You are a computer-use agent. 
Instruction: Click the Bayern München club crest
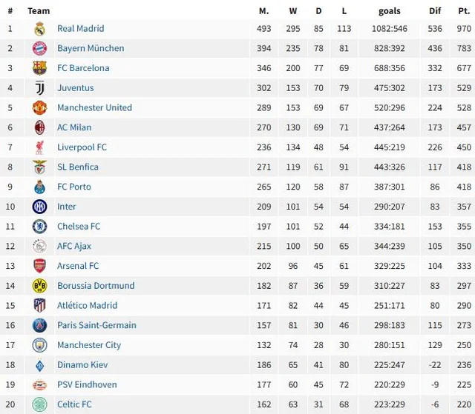pyautogui.click(x=39, y=48)
